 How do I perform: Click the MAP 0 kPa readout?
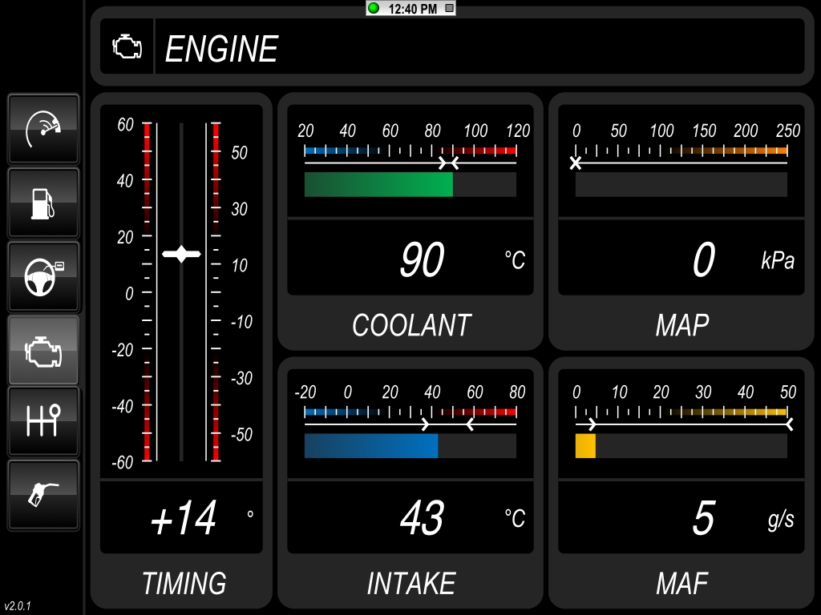[702, 260]
